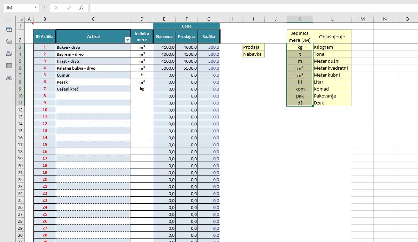Click the Enter checkmark in formula bar
This screenshot has width=418, height=242.
point(69,8)
